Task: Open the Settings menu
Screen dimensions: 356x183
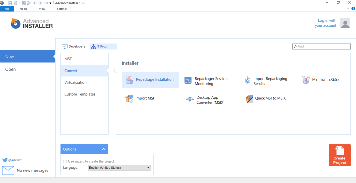Action: (62, 8)
